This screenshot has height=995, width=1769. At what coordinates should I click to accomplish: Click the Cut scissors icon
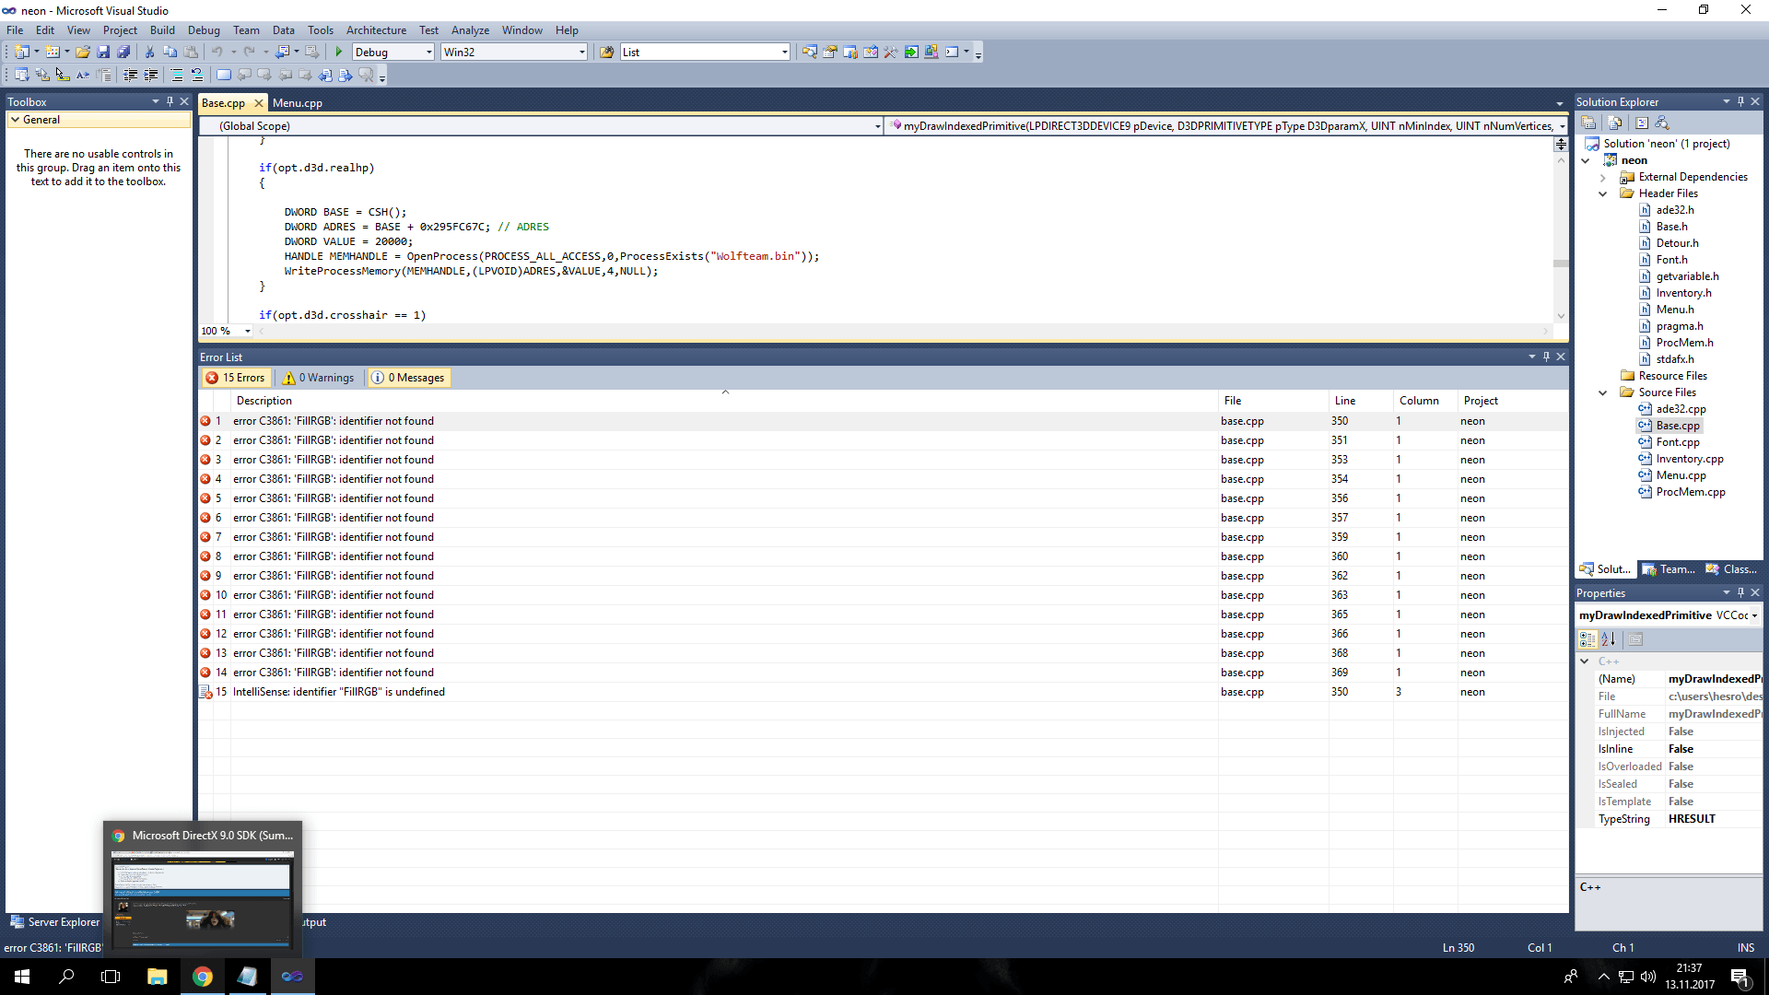pyautogui.click(x=149, y=53)
